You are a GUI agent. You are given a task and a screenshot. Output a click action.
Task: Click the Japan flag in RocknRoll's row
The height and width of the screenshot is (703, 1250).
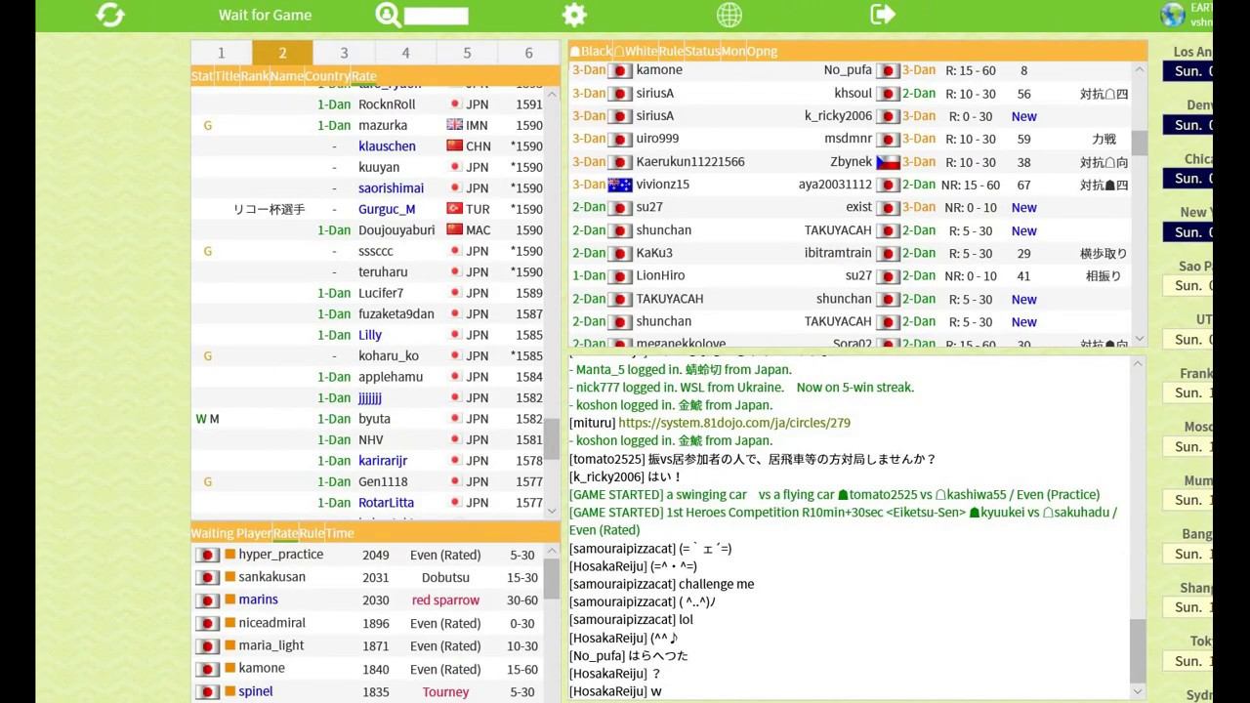[x=454, y=104]
